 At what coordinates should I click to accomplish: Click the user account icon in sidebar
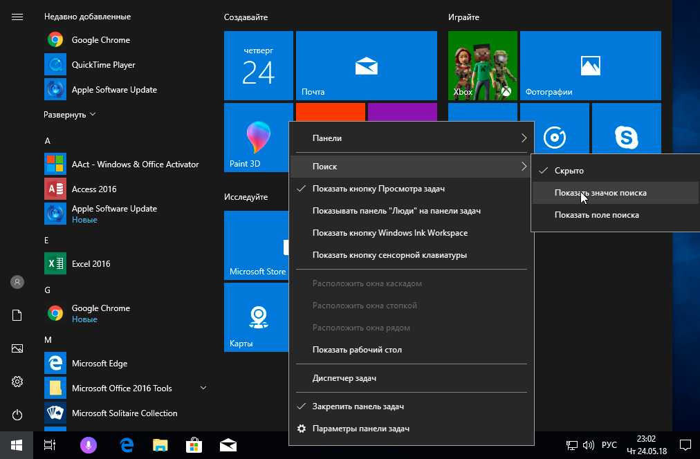click(x=17, y=282)
